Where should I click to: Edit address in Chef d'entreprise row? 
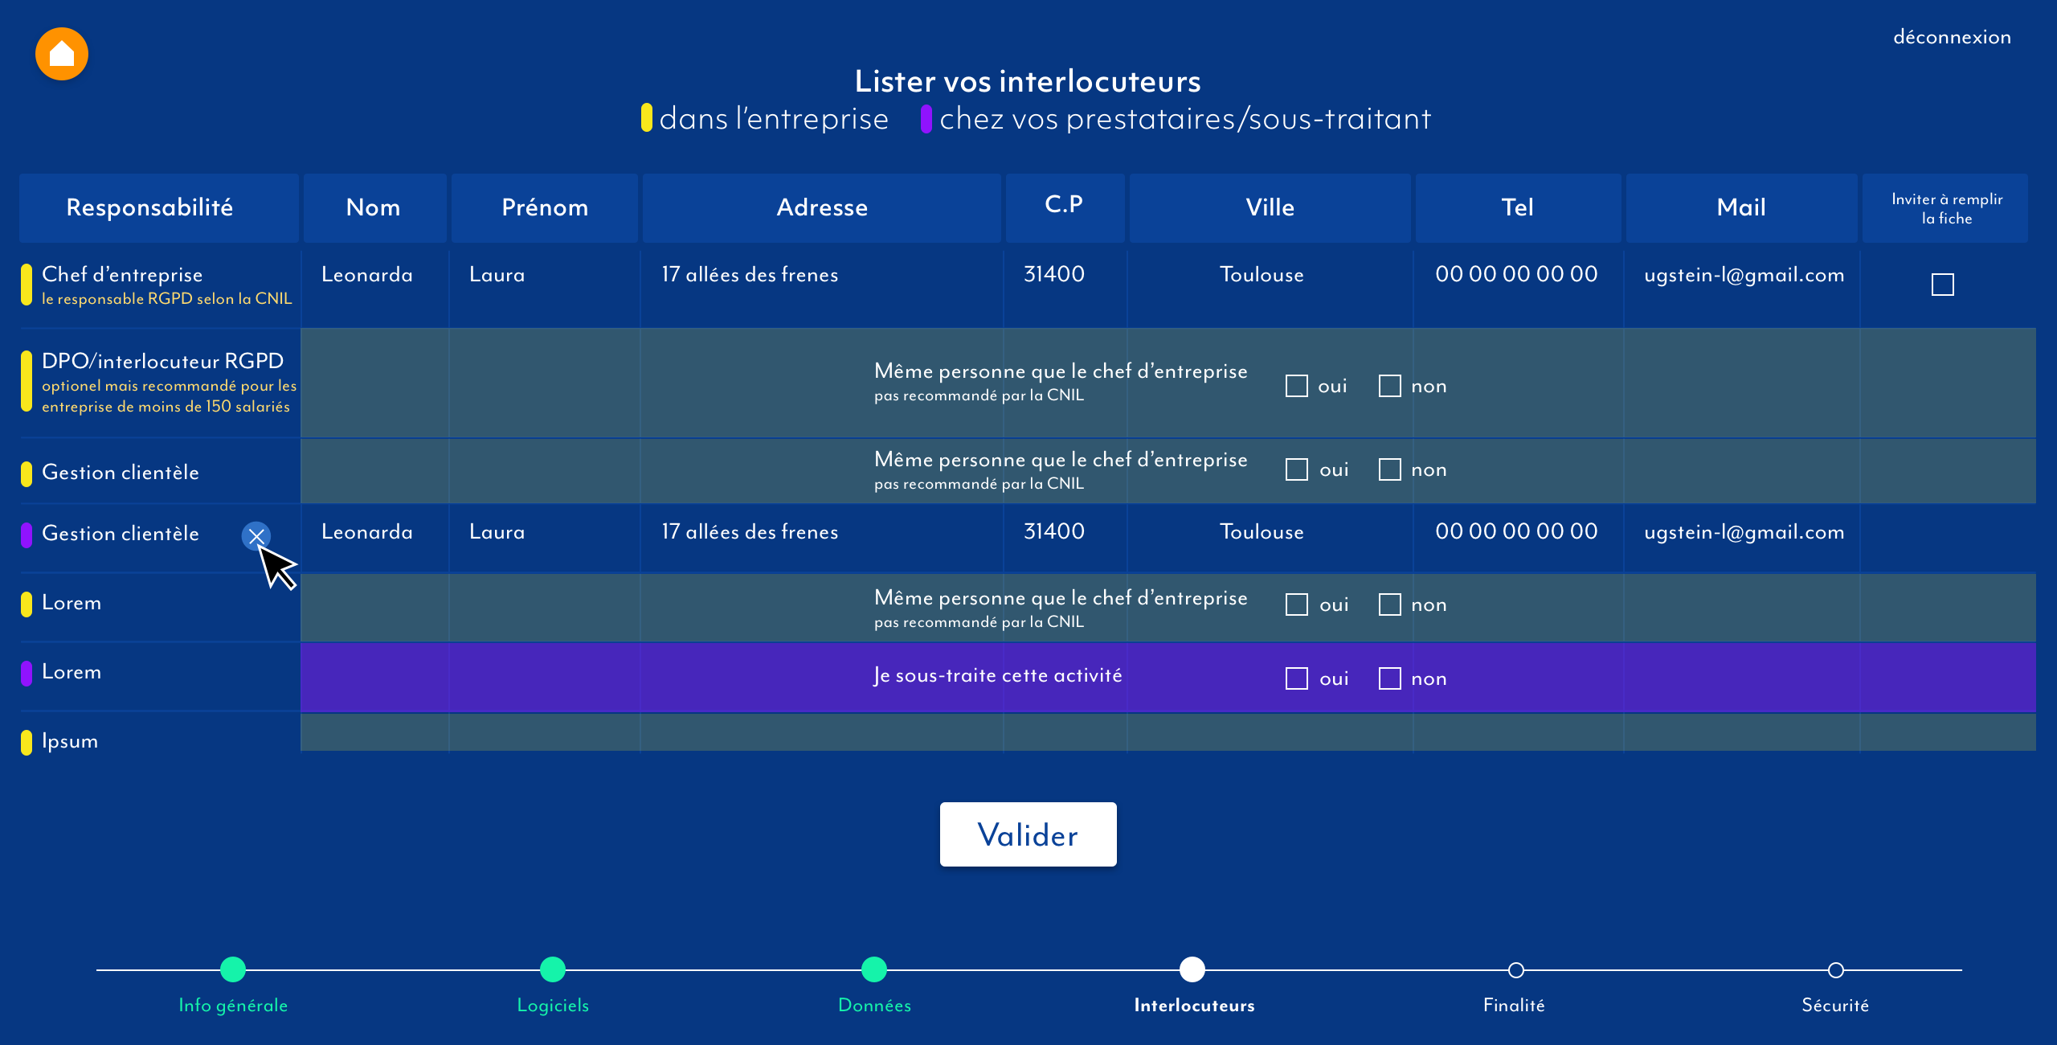click(x=750, y=275)
